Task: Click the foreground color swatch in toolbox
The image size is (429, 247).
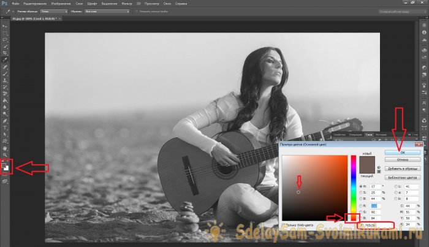Action: coord(3,165)
